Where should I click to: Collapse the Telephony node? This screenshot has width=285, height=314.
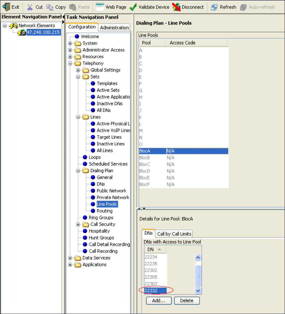point(70,63)
